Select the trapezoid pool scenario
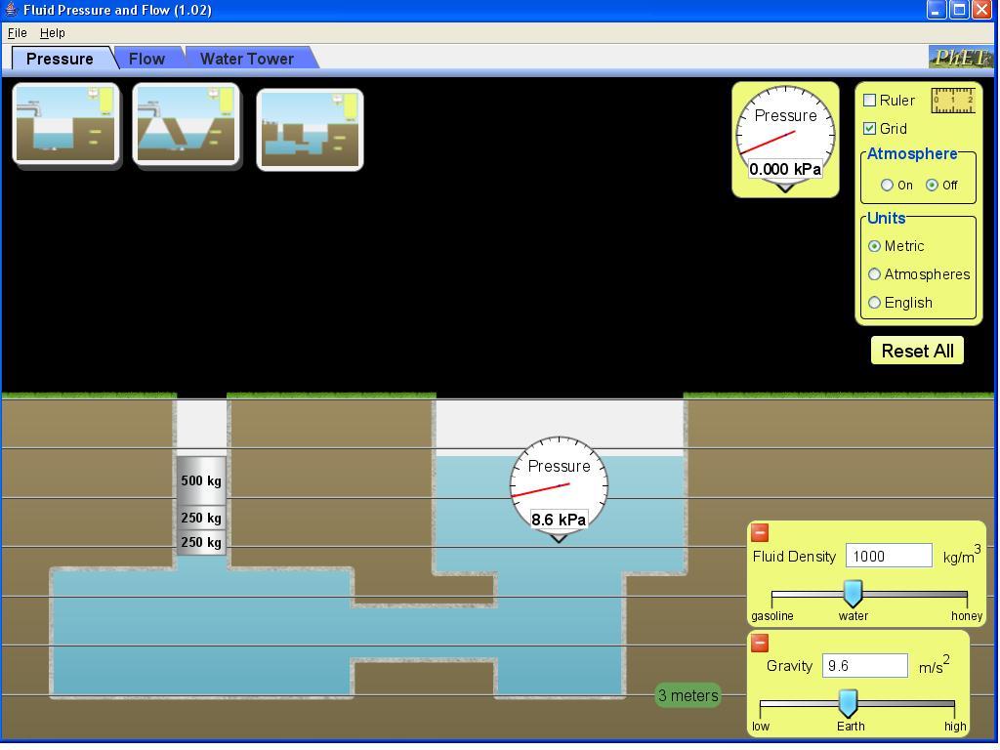Image resolution: width=1000 pixels, height=750 pixels. pyautogui.click(x=186, y=123)
